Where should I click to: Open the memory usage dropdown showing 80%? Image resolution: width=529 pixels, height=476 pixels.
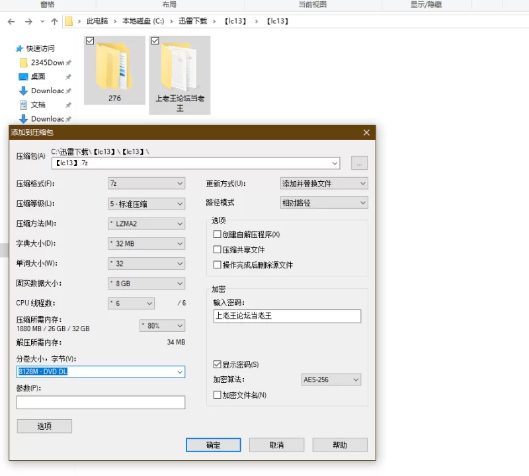(x=162, y=325)
